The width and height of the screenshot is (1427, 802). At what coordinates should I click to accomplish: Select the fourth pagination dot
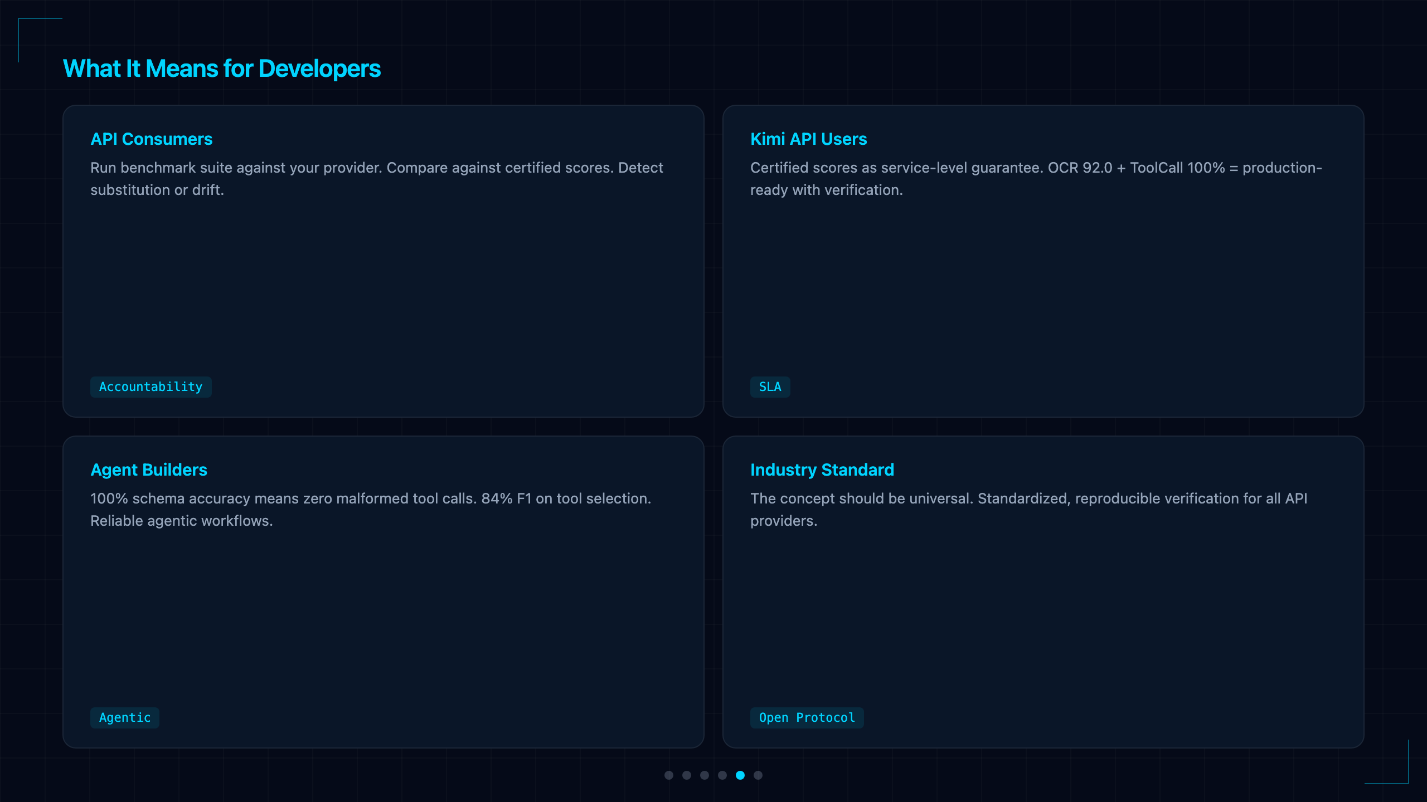click(722, 775)
